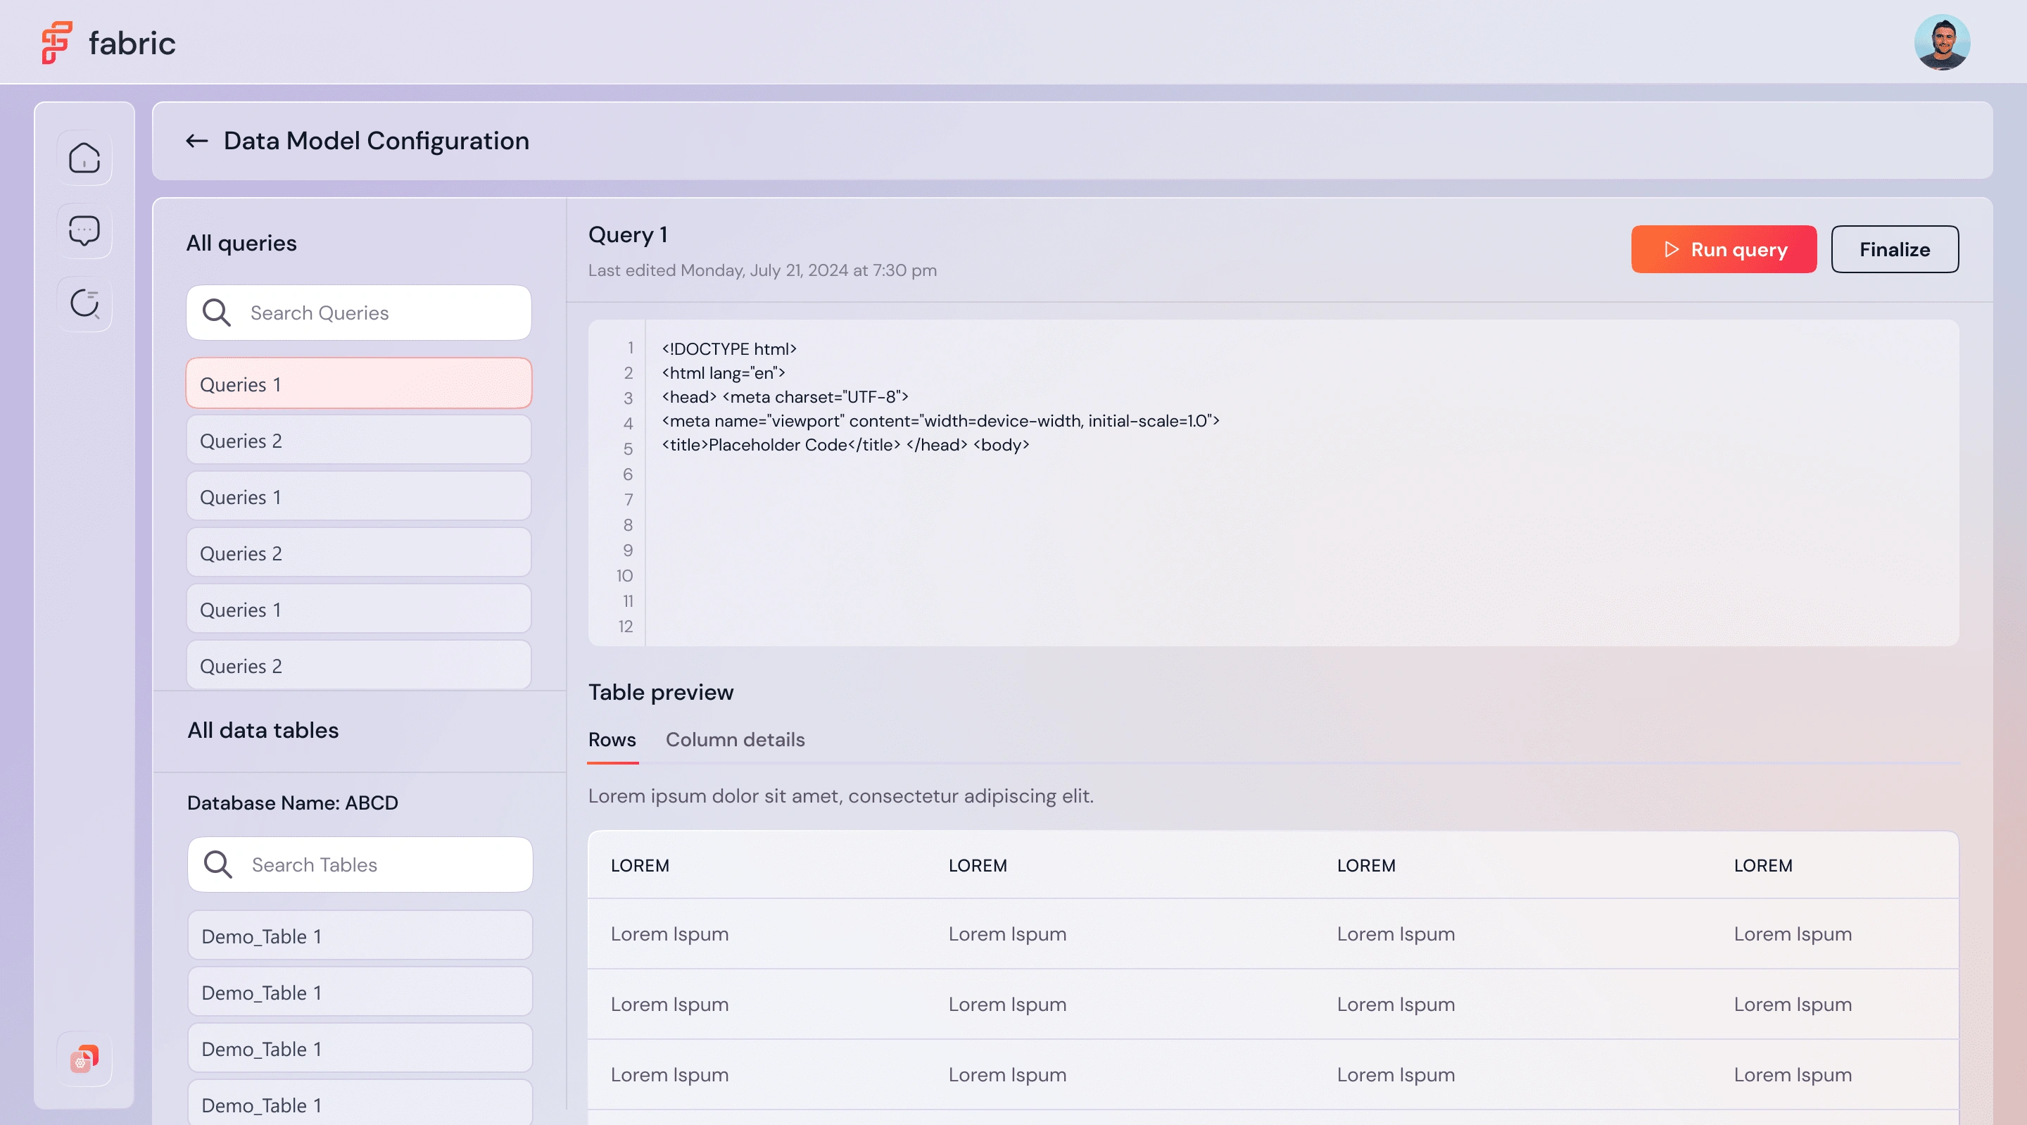The image size is (2027, 1125).
Task: Click Run query button to execute
Action: [x=1724, y=248]
